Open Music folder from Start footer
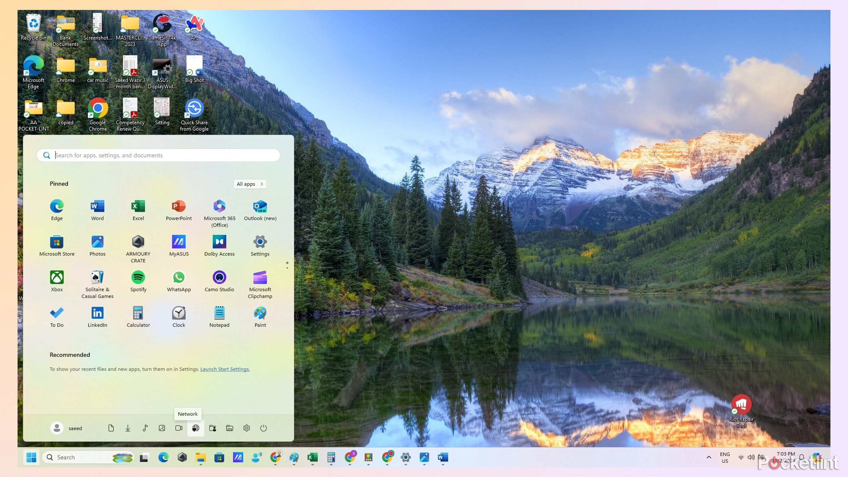 (x=145, y=428)
